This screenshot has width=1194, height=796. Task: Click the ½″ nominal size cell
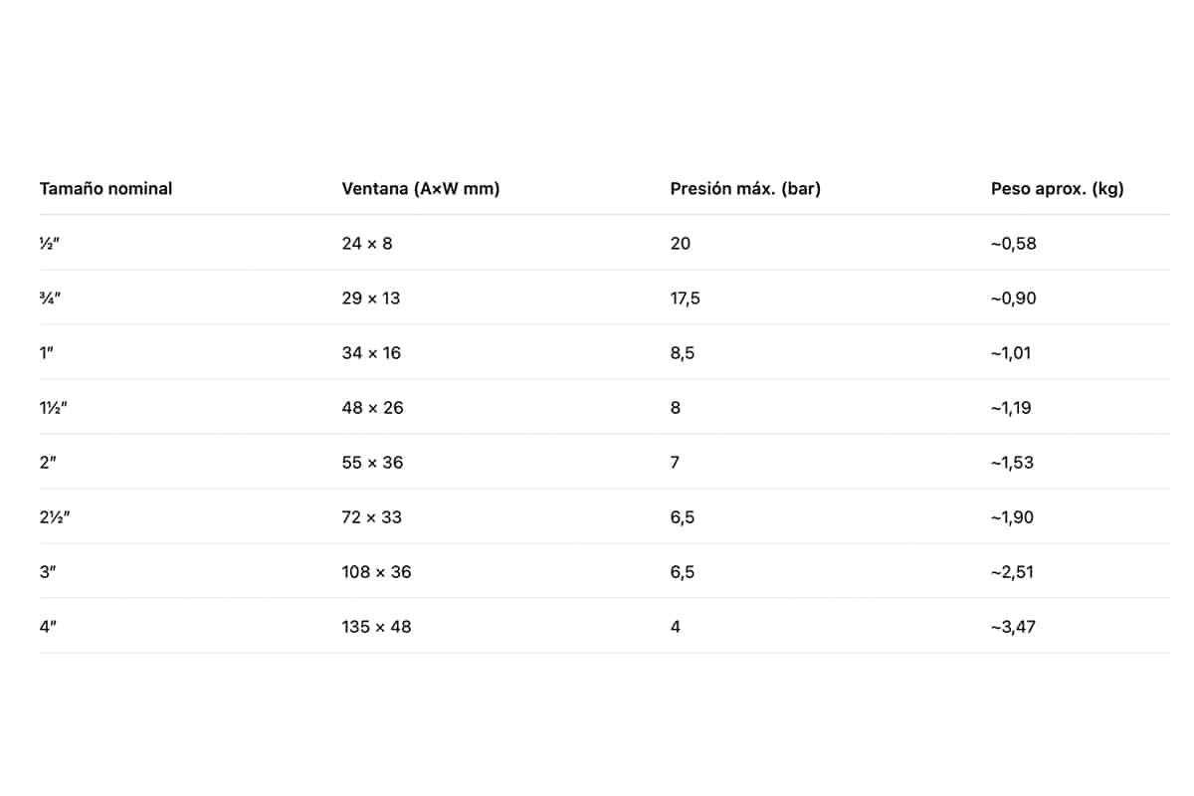pyautogui.click(x=48, y=243)
